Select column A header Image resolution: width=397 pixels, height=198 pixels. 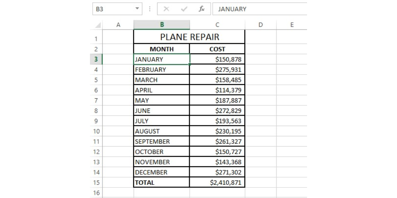pyautogui.click(x=118, y=25)
